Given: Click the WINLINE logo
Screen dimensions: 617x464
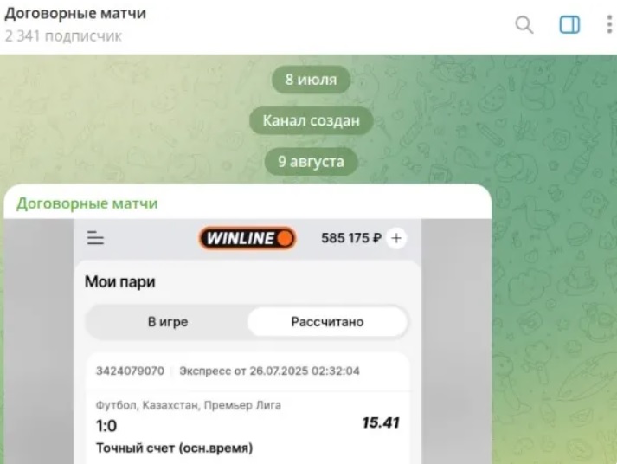Looking at the screenshot, I should click(247, 238).
